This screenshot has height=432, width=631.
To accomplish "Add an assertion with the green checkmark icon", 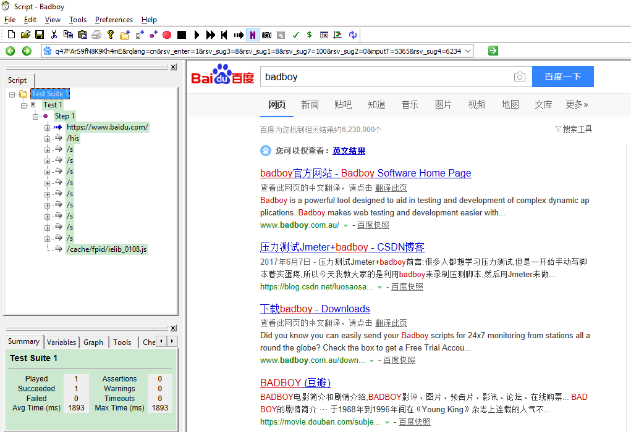I will (296, 35).
